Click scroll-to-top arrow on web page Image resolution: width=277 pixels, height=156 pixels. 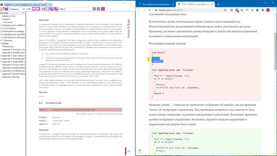pos(140,151)
